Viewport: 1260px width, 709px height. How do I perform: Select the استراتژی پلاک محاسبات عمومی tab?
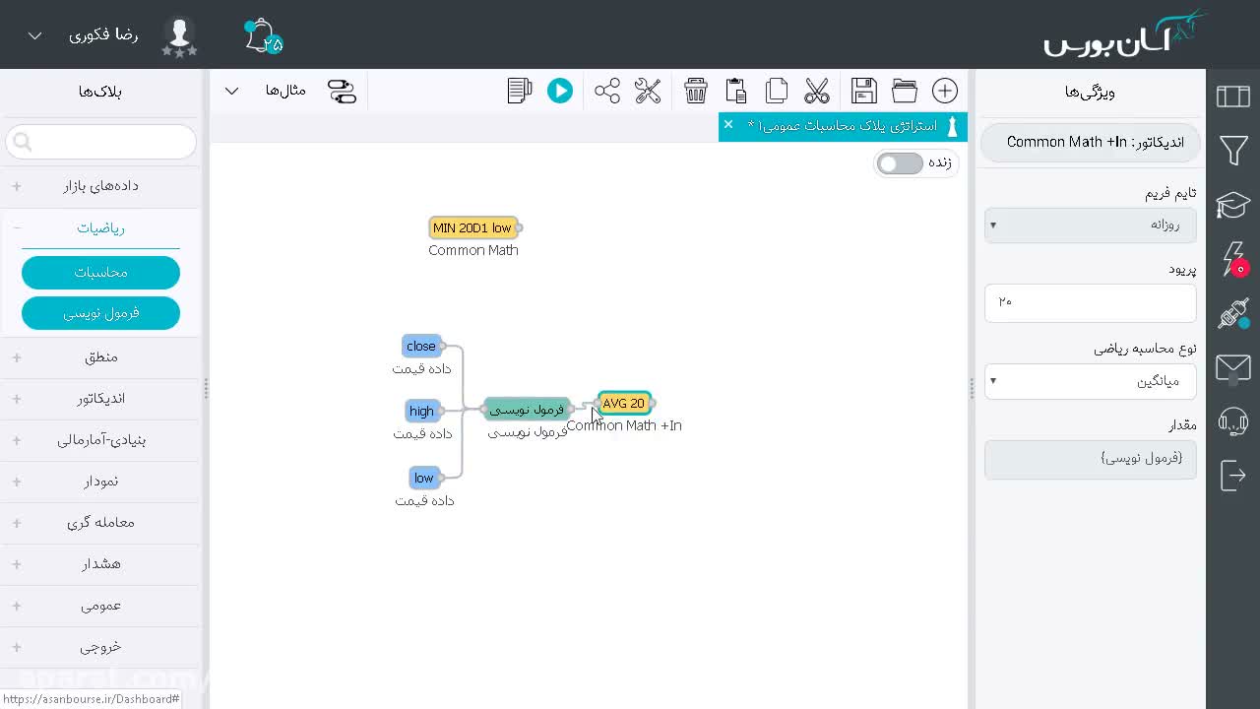(x=844, y=126)
